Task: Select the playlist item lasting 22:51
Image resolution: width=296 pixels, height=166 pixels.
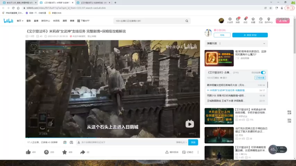Action: coord(236,101)
